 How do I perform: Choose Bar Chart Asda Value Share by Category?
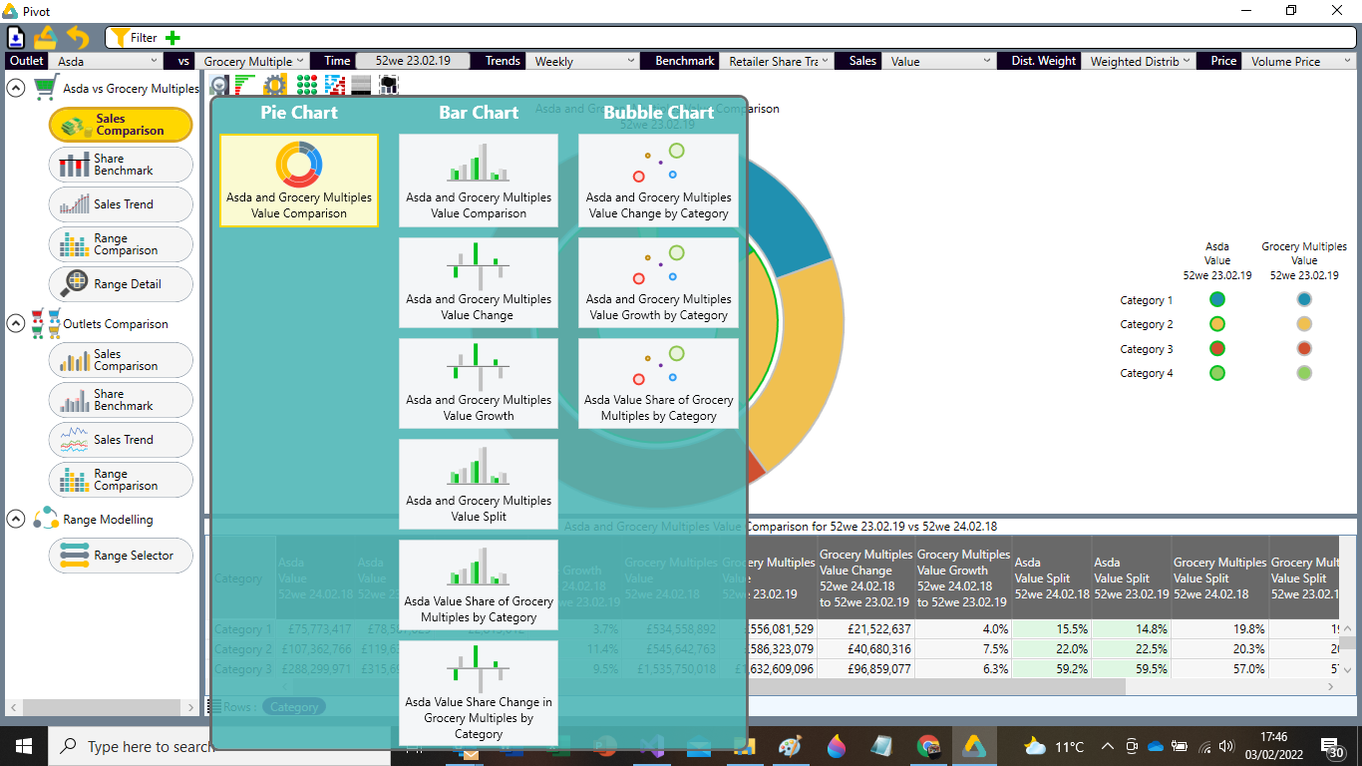coord(479,584)
